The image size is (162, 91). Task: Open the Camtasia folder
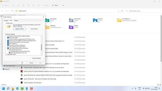47,27
